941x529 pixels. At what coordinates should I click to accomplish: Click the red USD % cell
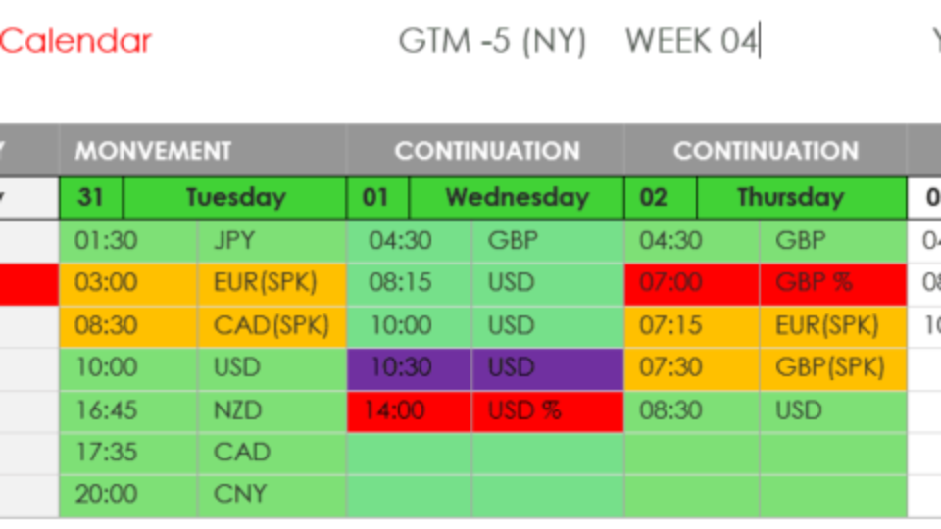point(547,410)
